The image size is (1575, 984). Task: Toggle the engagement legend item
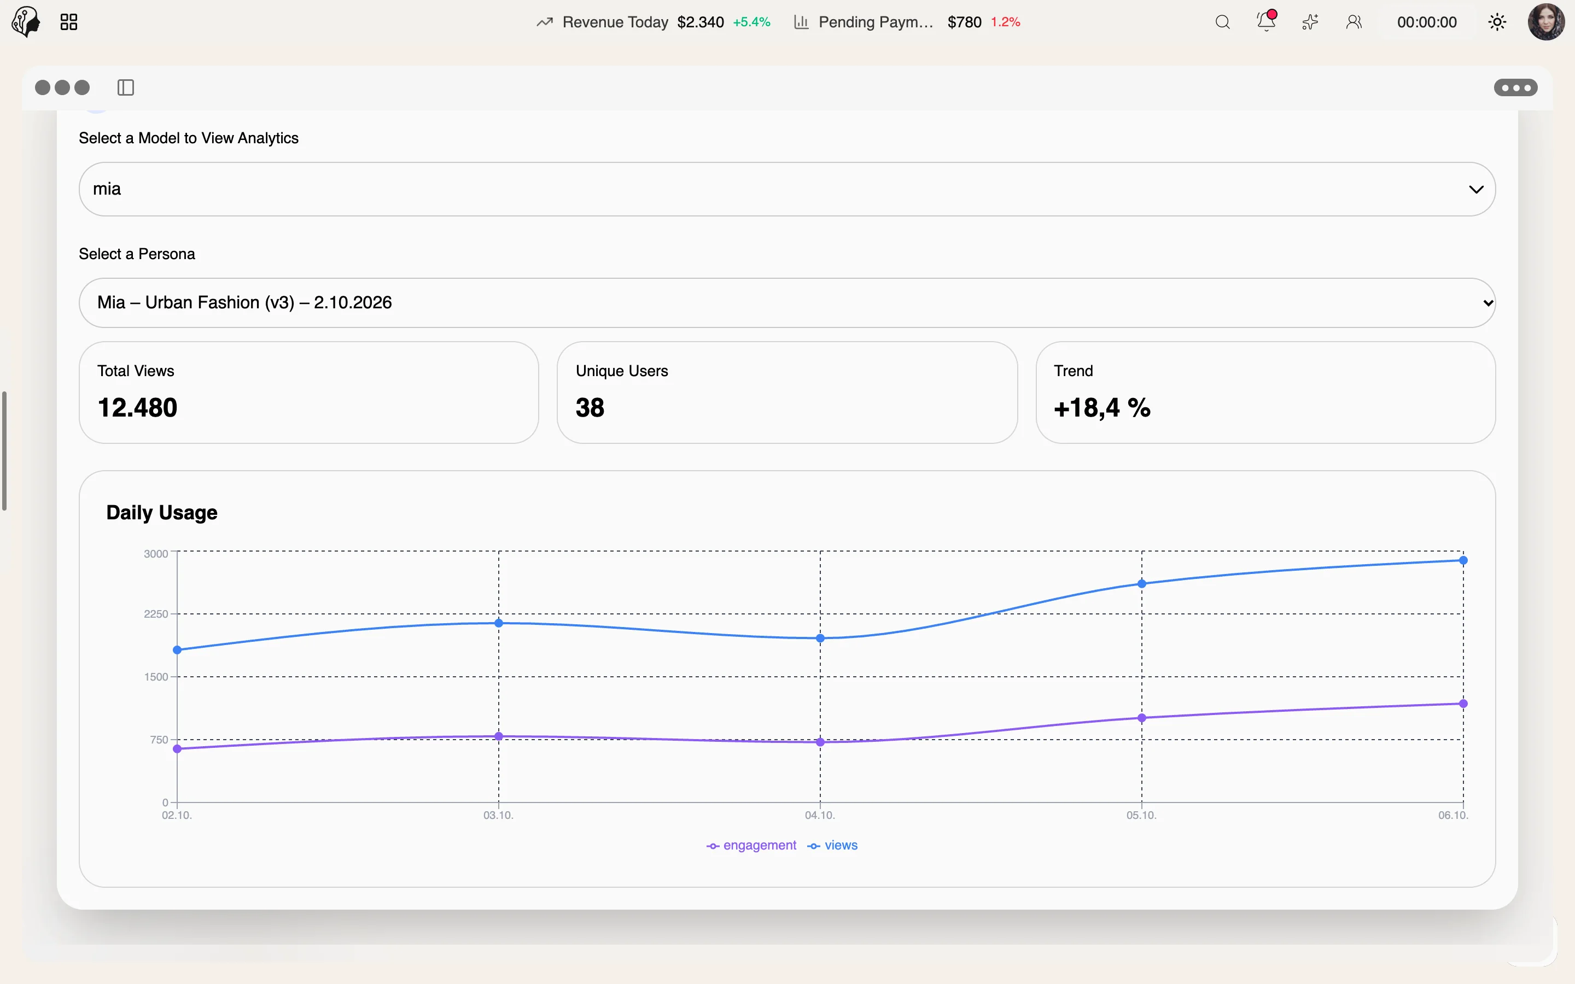(751, 845)
